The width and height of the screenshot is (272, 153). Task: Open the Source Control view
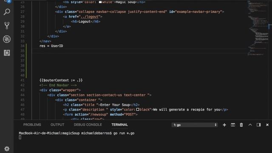pos(7,25)
